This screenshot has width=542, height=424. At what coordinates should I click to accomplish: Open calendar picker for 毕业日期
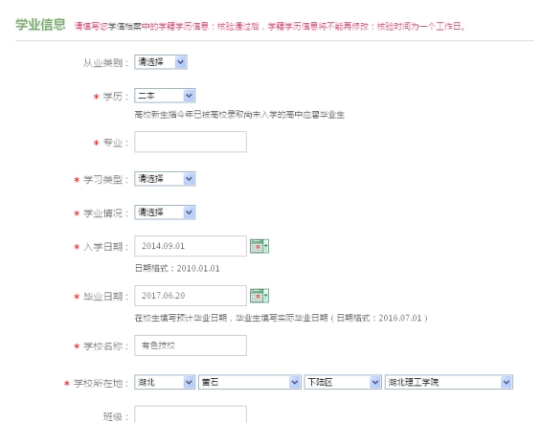260,296
